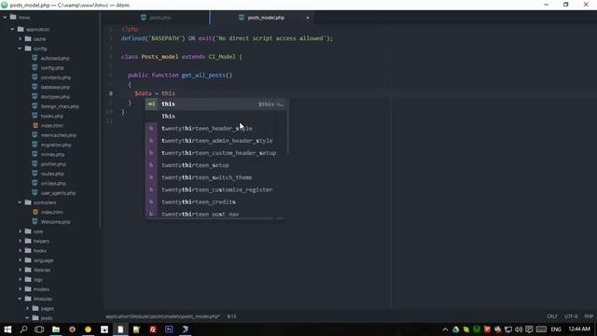Change PHP grammar selector
This screenshot has width=597, height=336.
[x=589, y=316]
